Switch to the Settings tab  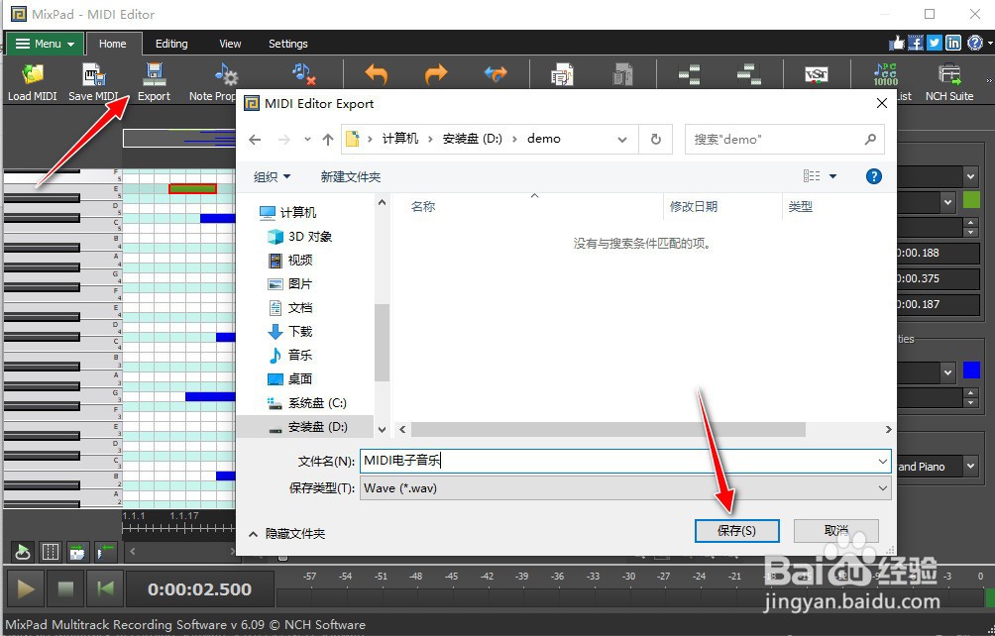[x=287, y=44]
